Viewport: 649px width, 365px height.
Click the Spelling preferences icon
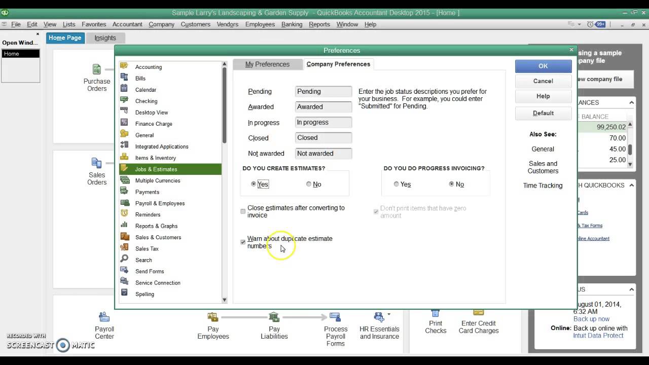[124, 293]
